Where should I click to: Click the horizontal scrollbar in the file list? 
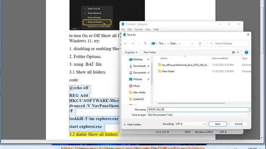191,103
